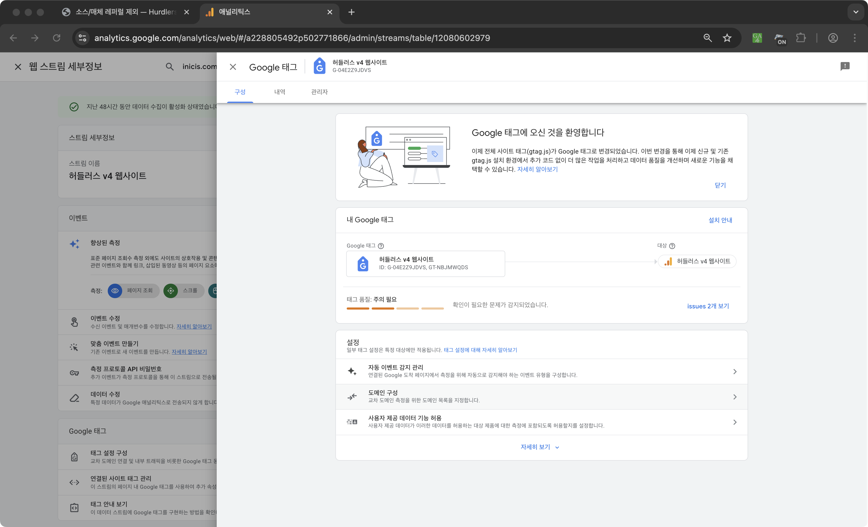This screenshot has height=527, width=868.
Task: Switch to the 관리자 tab
Action: (x=320, y=92)
